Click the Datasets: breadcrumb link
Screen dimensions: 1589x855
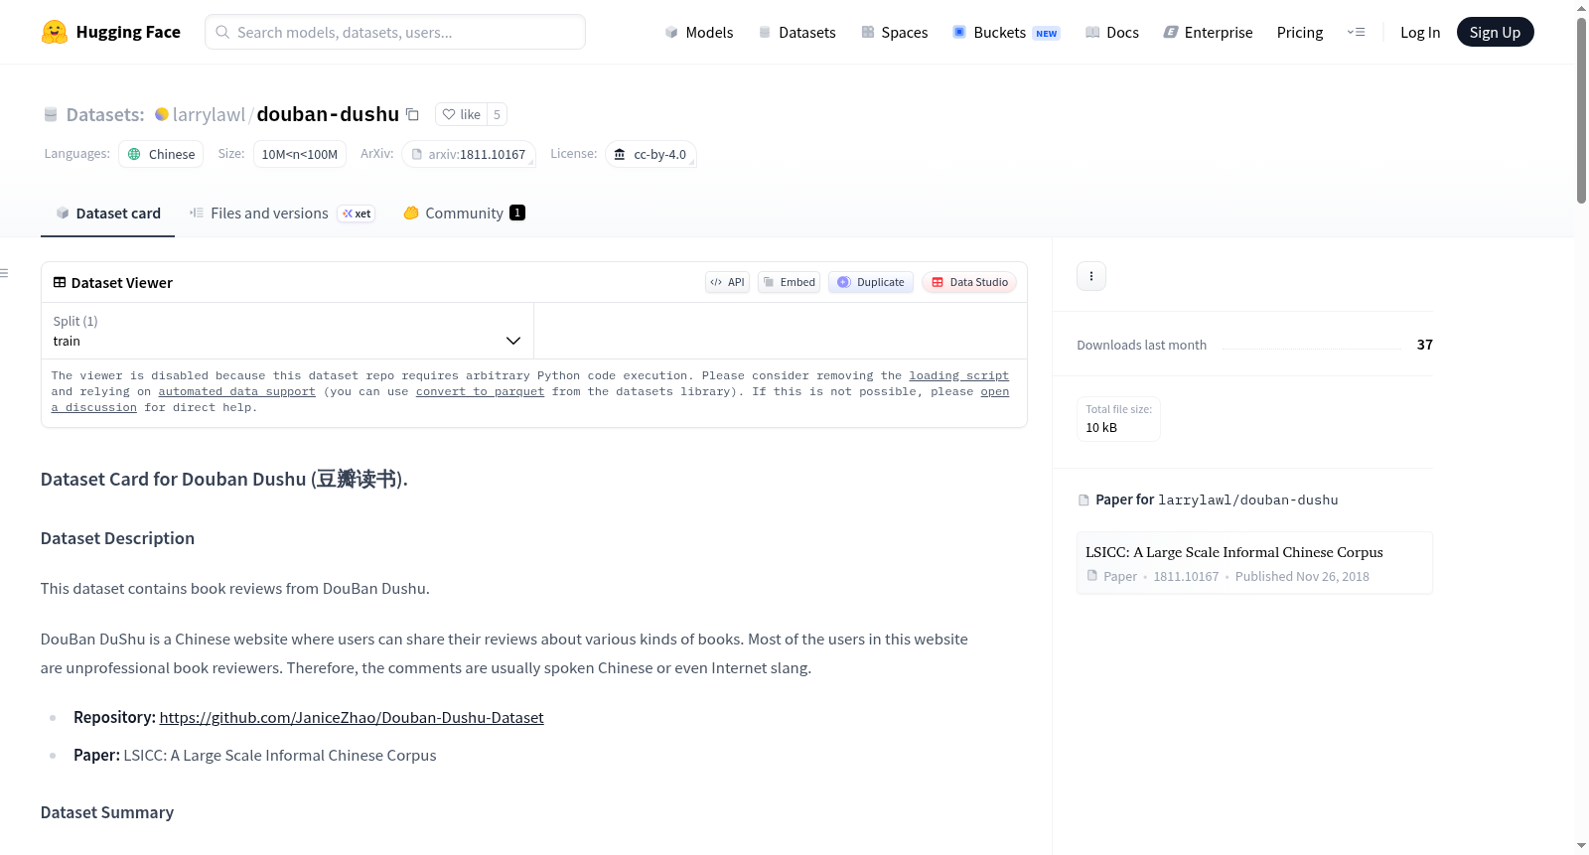click(x=105, y=114)
